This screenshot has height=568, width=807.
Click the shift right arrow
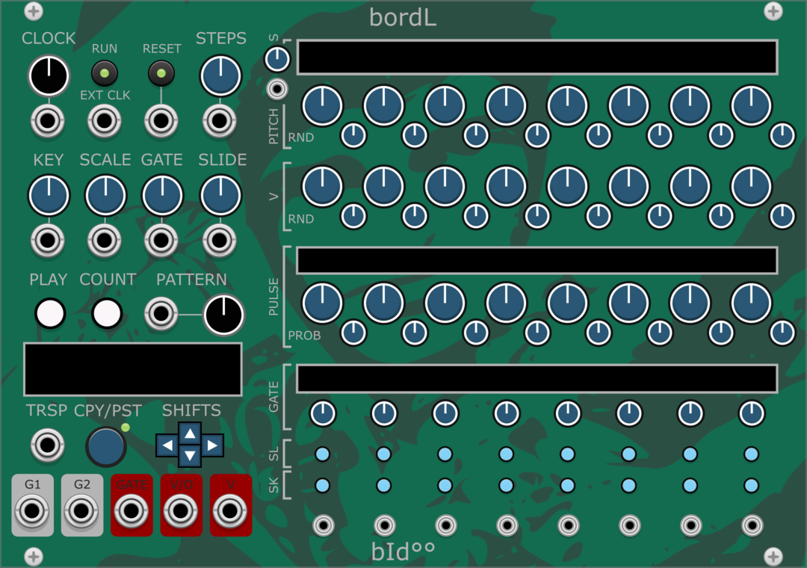tap(212, 445)
